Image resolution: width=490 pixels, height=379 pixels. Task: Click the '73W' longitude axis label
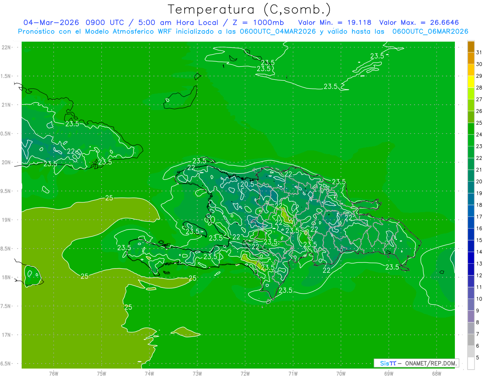(x=197, y=373)
